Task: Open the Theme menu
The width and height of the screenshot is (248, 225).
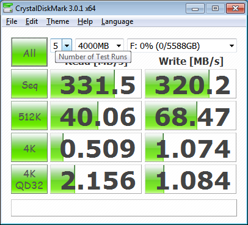Action: coord(57,21)
